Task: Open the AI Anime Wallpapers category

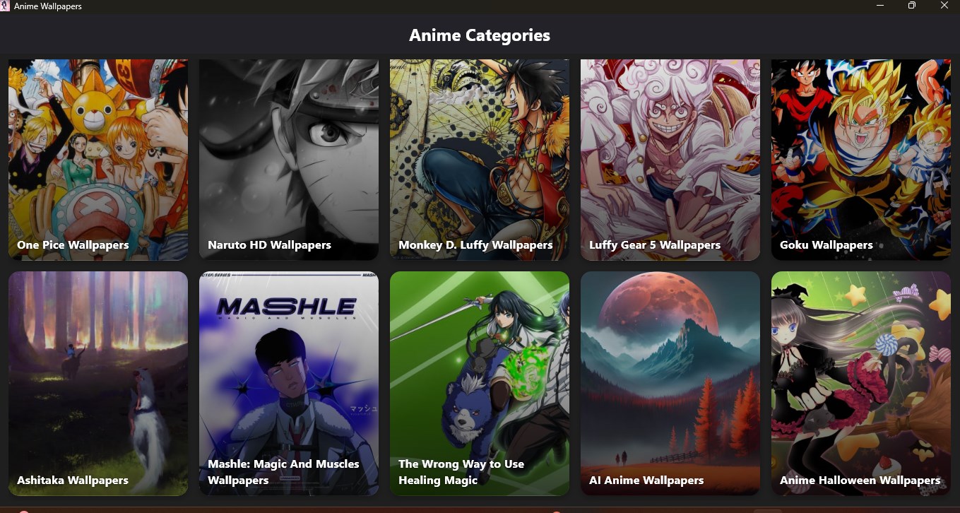Action: [670, 384]
